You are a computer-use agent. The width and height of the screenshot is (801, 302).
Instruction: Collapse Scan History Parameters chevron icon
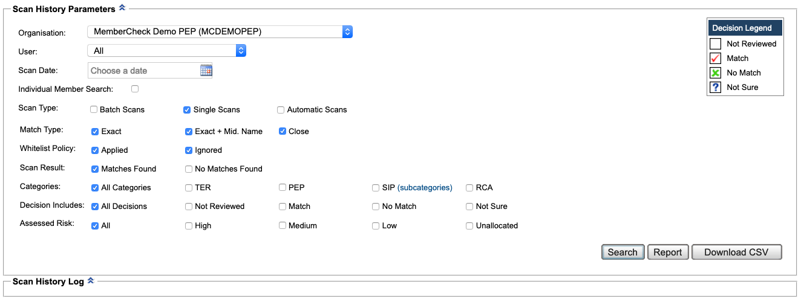pos(122,8)
